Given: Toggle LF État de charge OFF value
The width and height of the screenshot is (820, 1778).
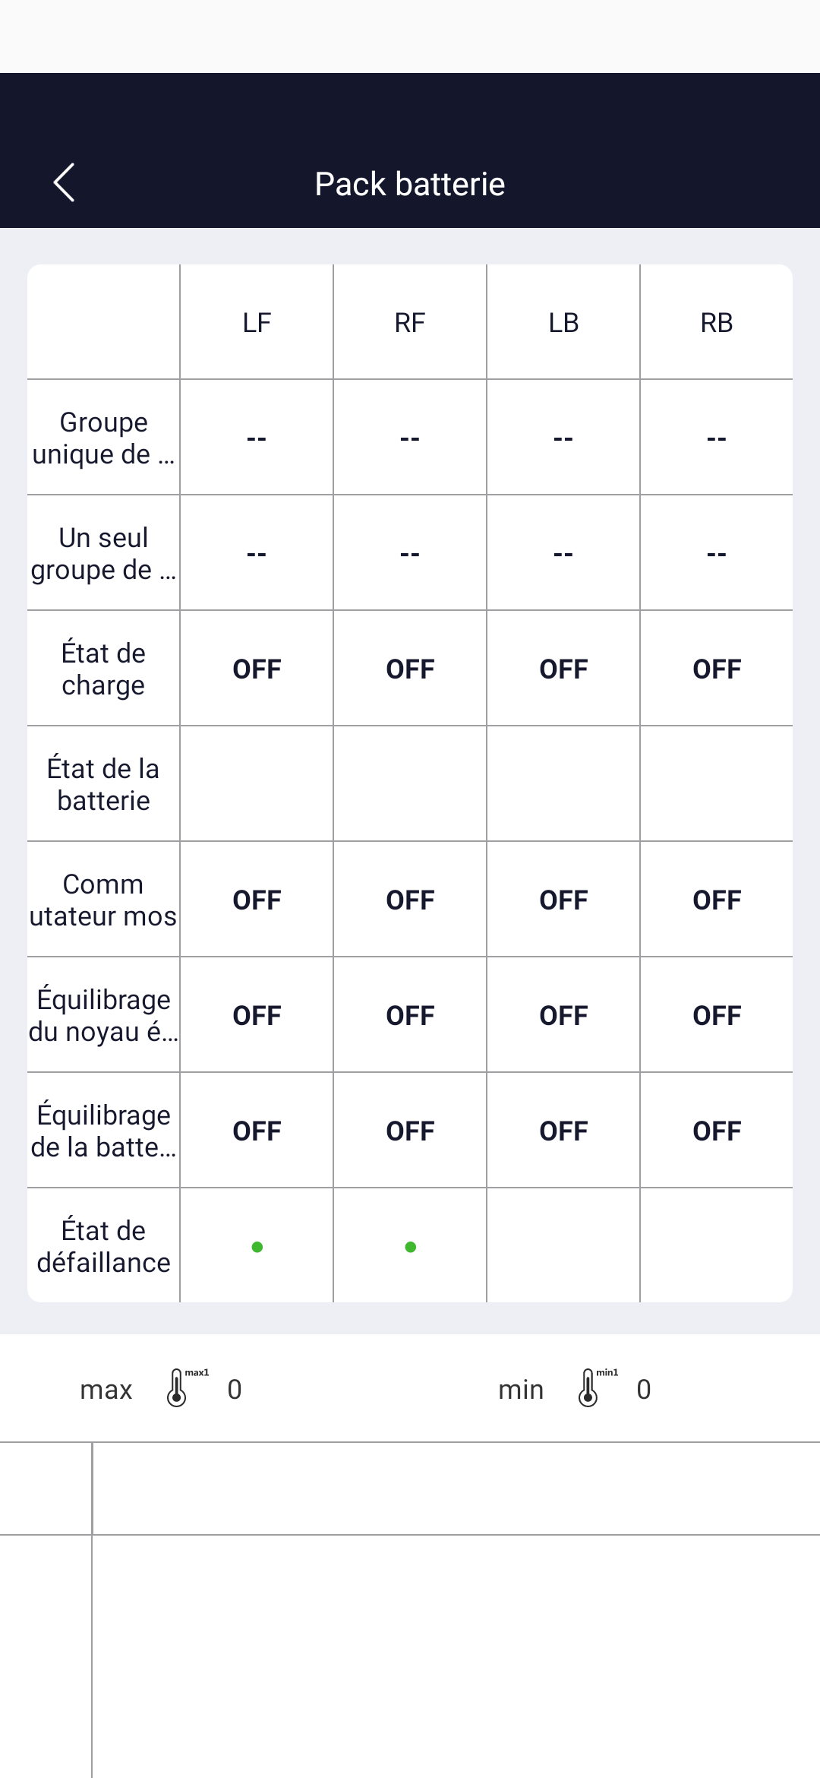Looking at the screenshot, I should coord(257,669).
